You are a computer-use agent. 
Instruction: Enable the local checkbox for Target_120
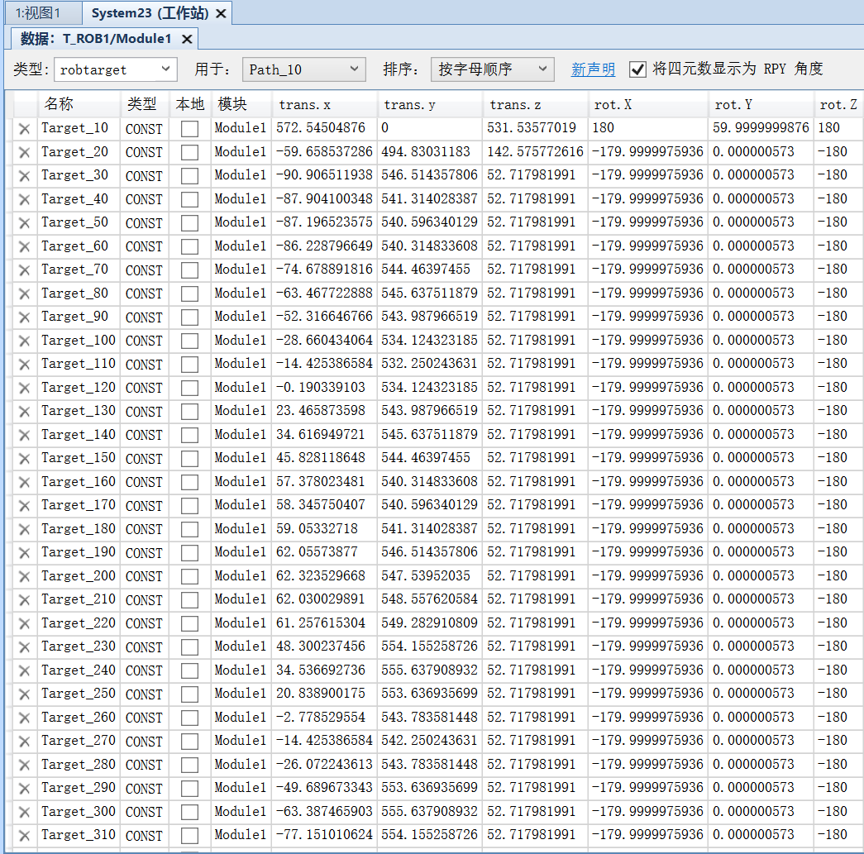pyautogui.click(x=189, y=389)
